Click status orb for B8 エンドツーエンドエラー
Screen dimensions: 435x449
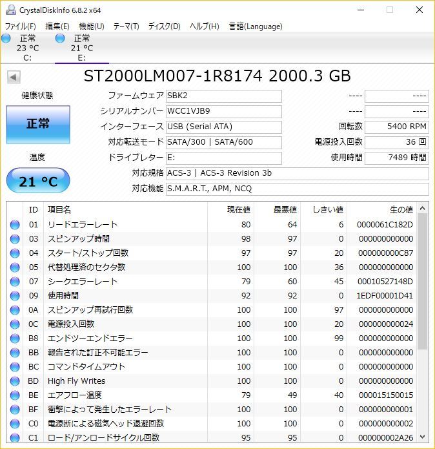15,339
